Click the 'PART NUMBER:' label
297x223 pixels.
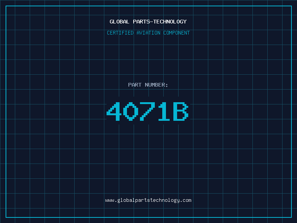(148, 85)
